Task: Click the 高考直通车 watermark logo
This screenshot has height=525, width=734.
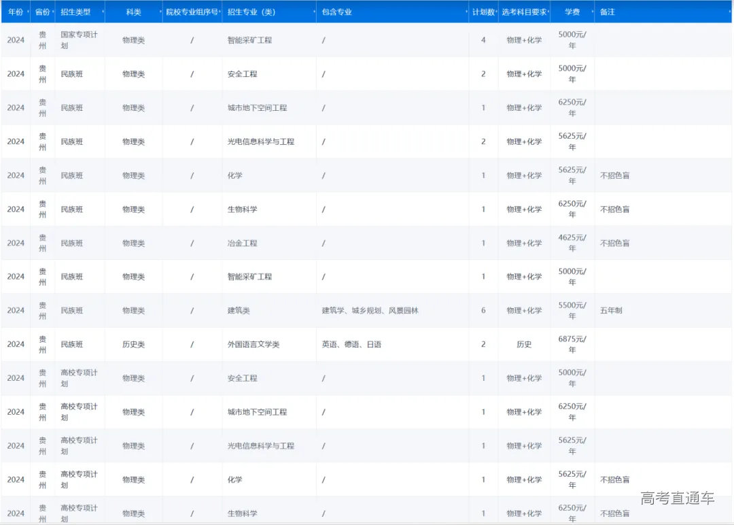Action: click(677, 498)
